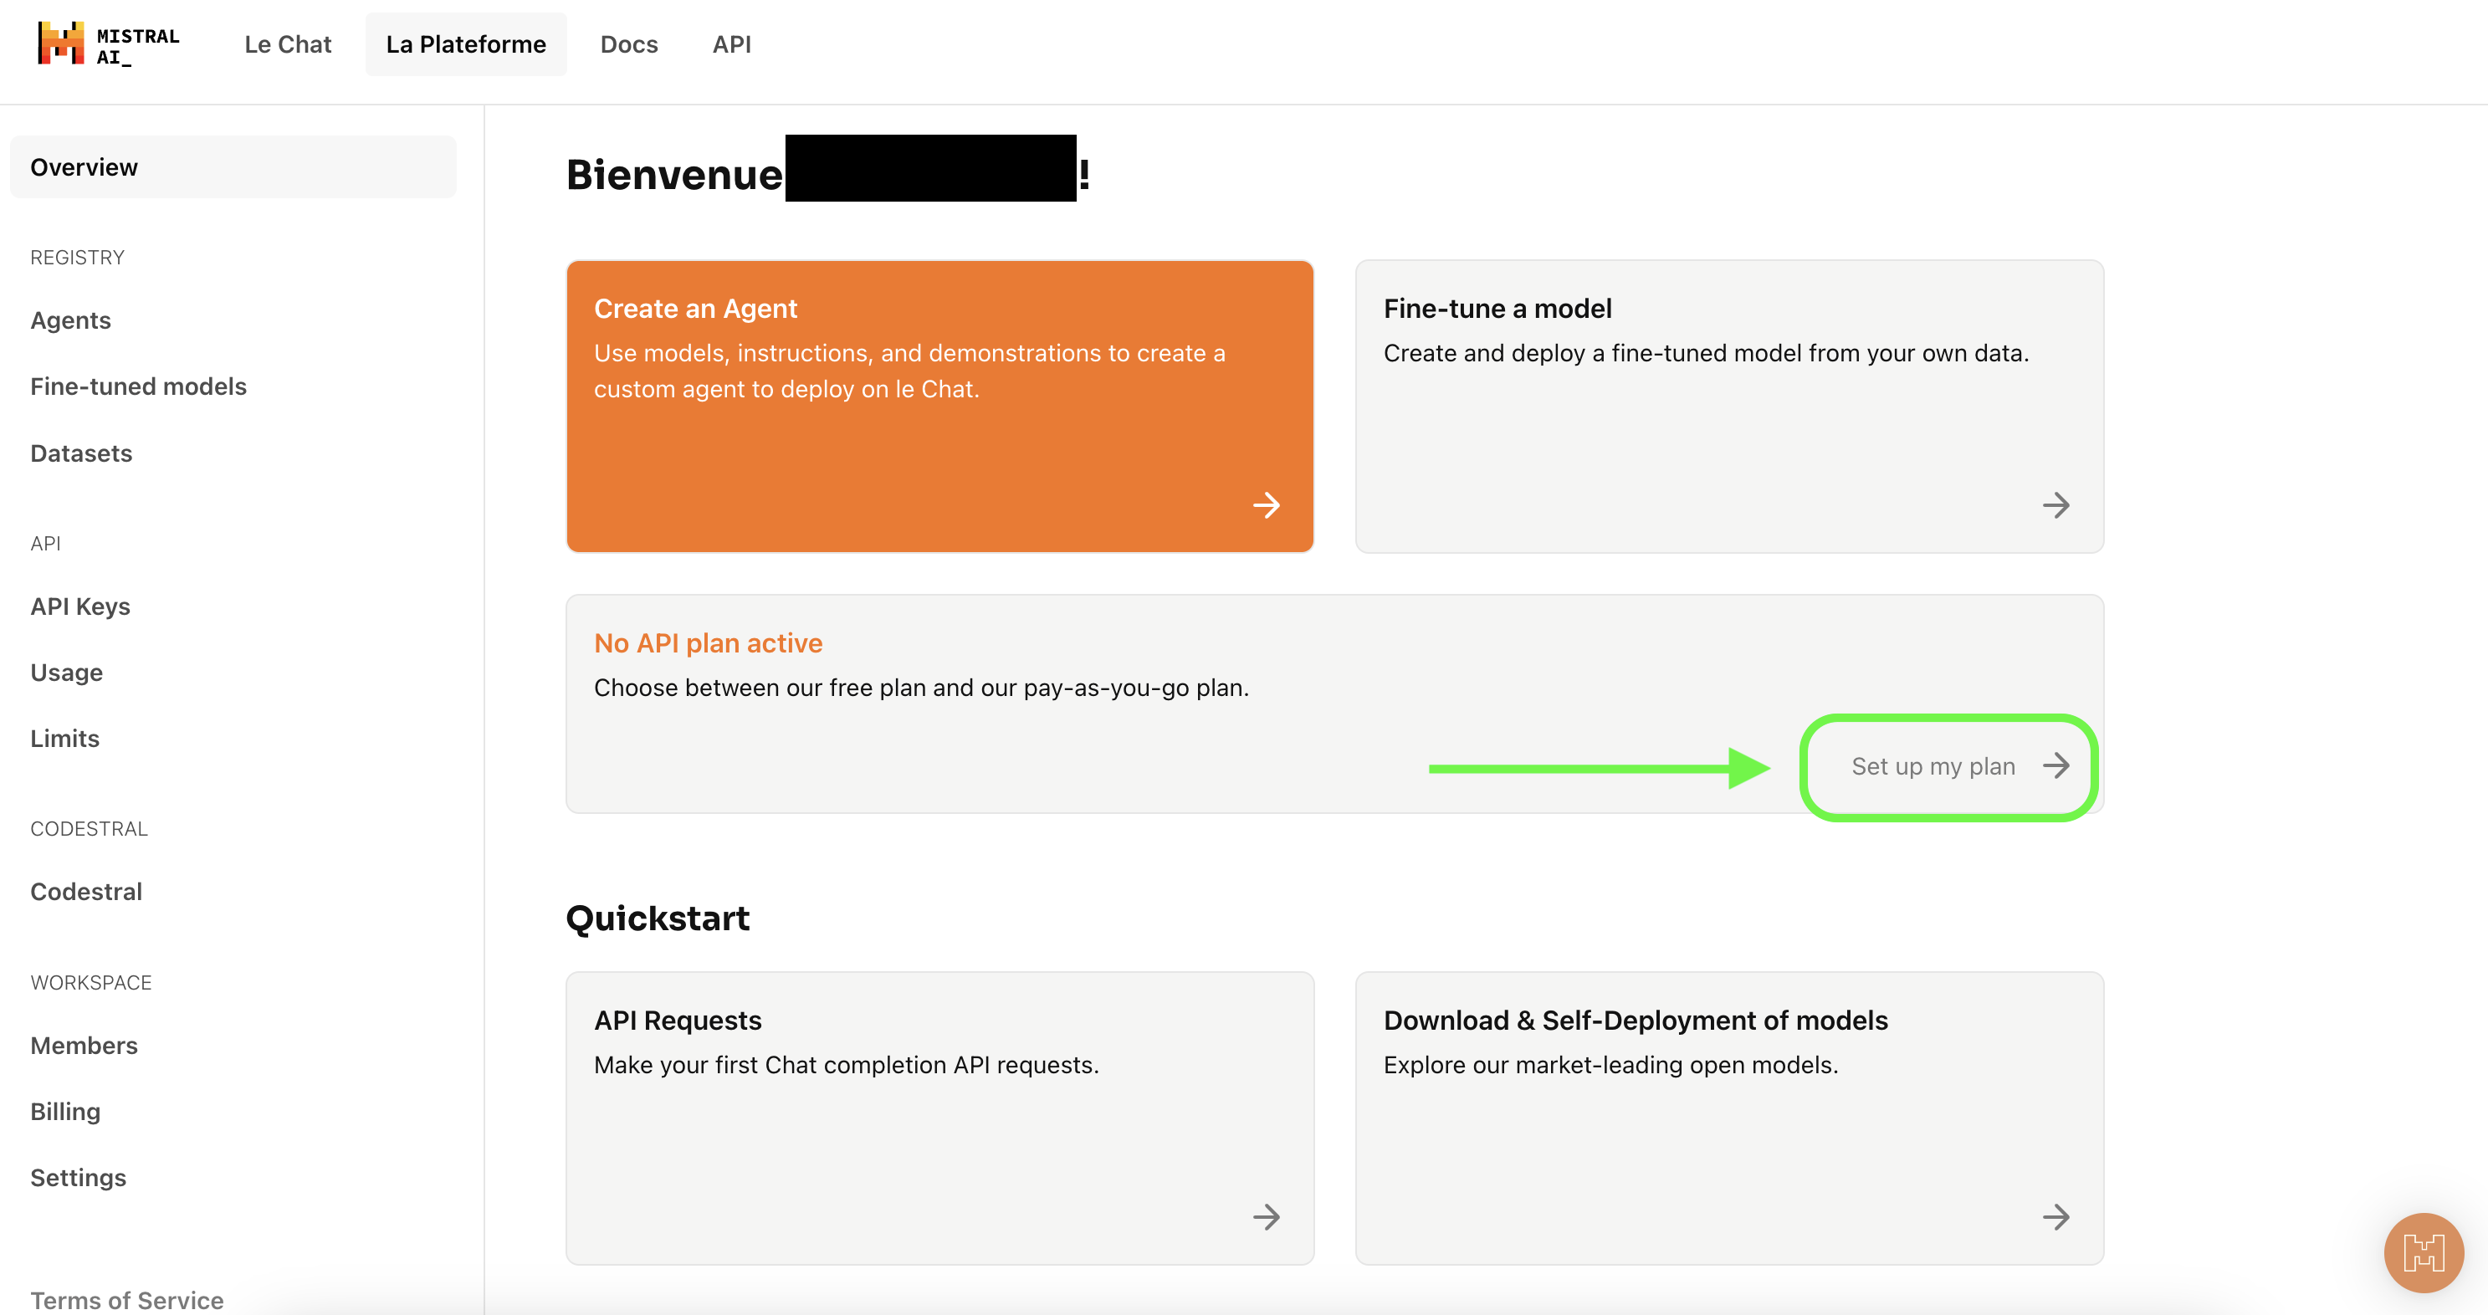Open the API tab in top navigation

(x=731, y=44)
